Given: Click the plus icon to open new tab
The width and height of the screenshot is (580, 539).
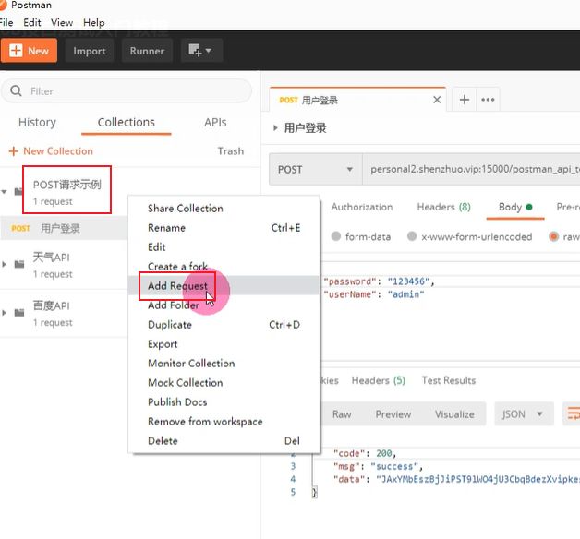Looking at the screenshot, I should pos(464,100).
